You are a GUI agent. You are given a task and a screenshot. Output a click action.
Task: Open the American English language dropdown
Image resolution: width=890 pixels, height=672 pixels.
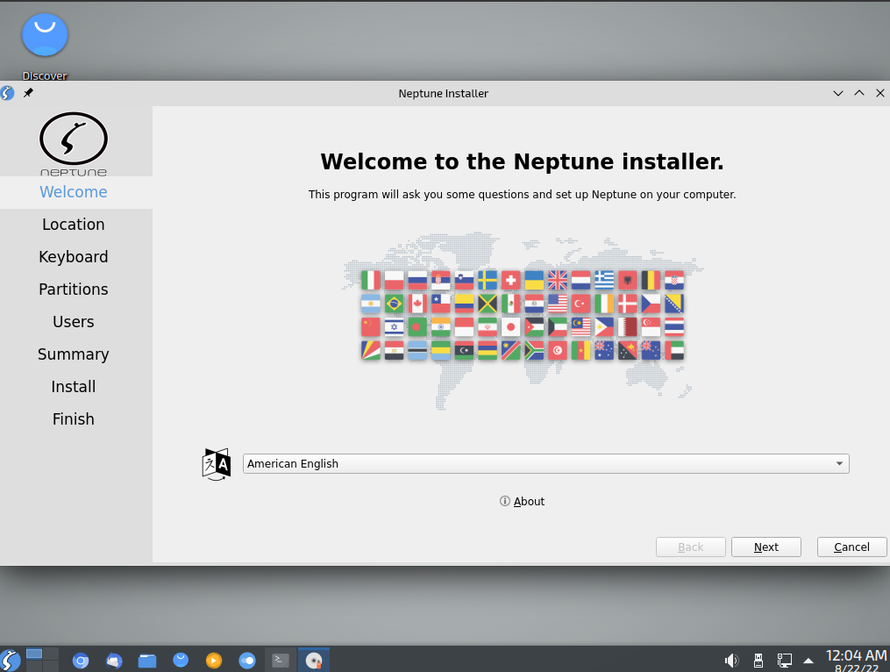545,463
